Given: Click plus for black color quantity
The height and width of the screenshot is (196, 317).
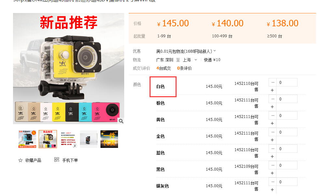Looking at the screenshot, I should click(272, 173).
